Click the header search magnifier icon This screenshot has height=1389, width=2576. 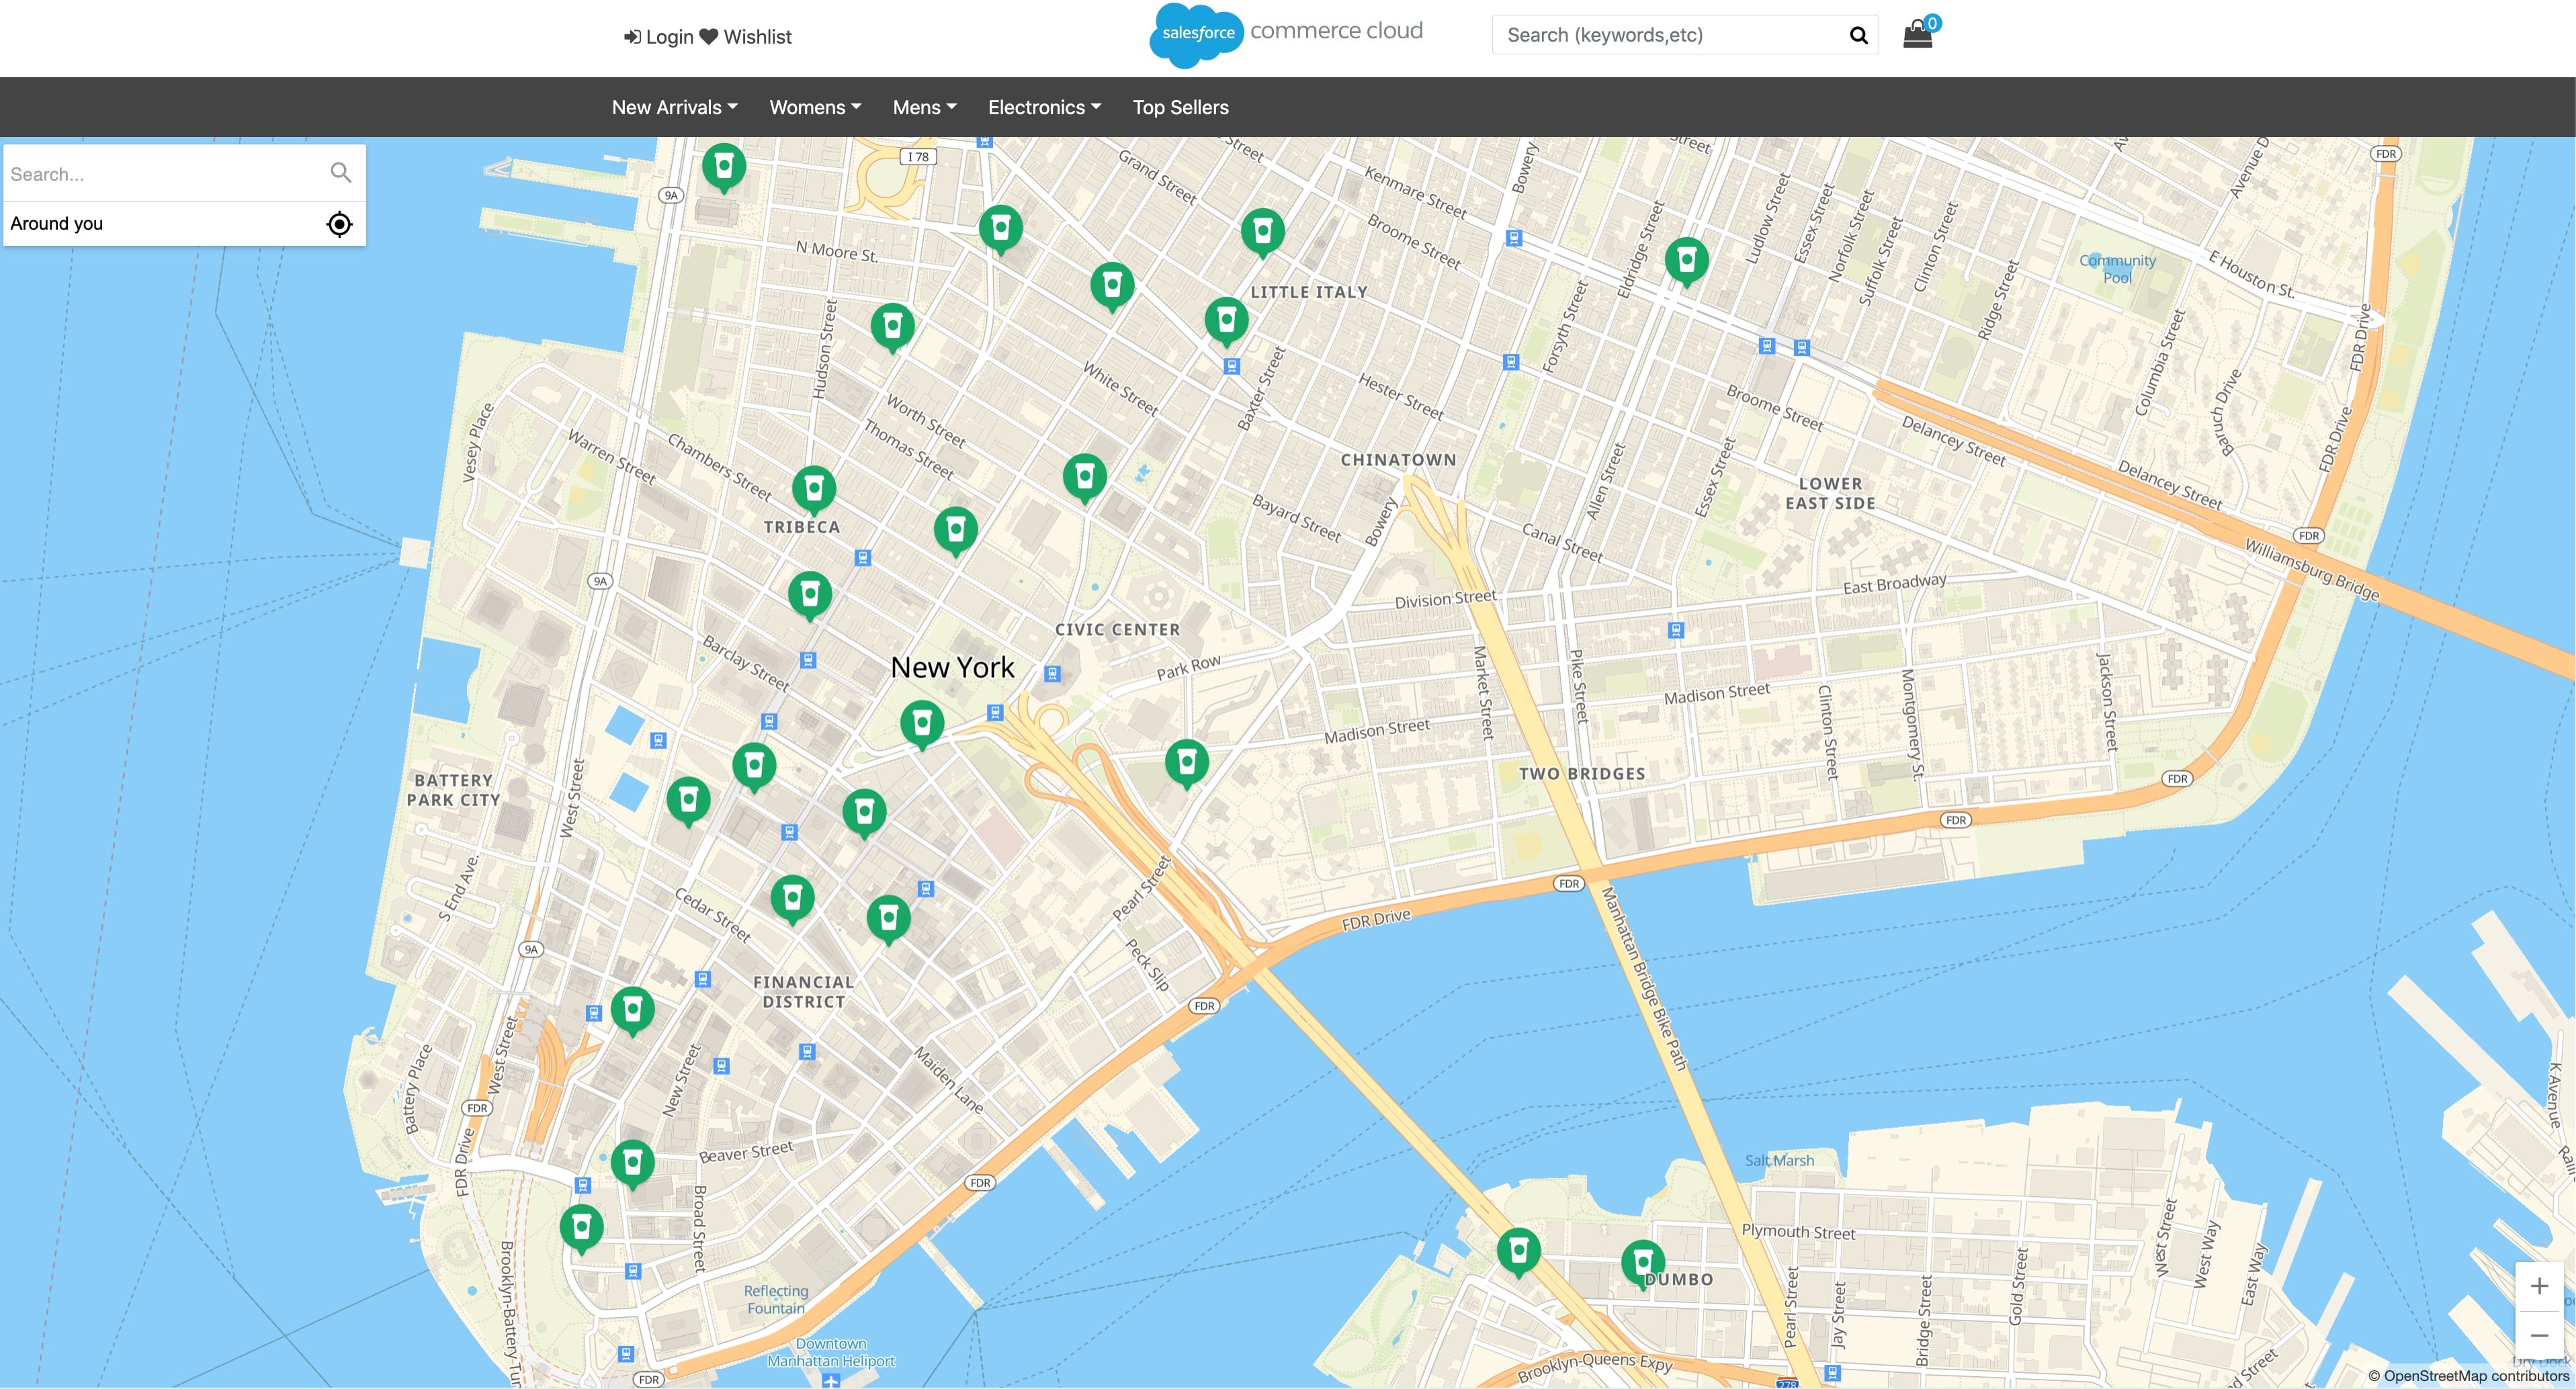coord(1858,35)
